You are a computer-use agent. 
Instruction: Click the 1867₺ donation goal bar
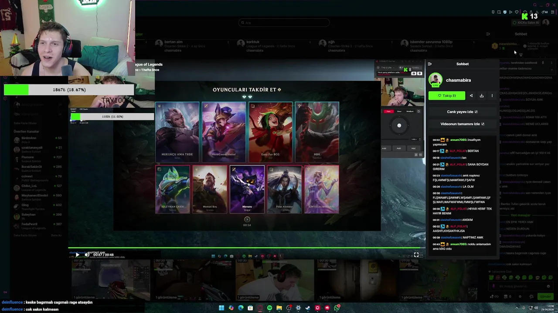tap(69, 90)
